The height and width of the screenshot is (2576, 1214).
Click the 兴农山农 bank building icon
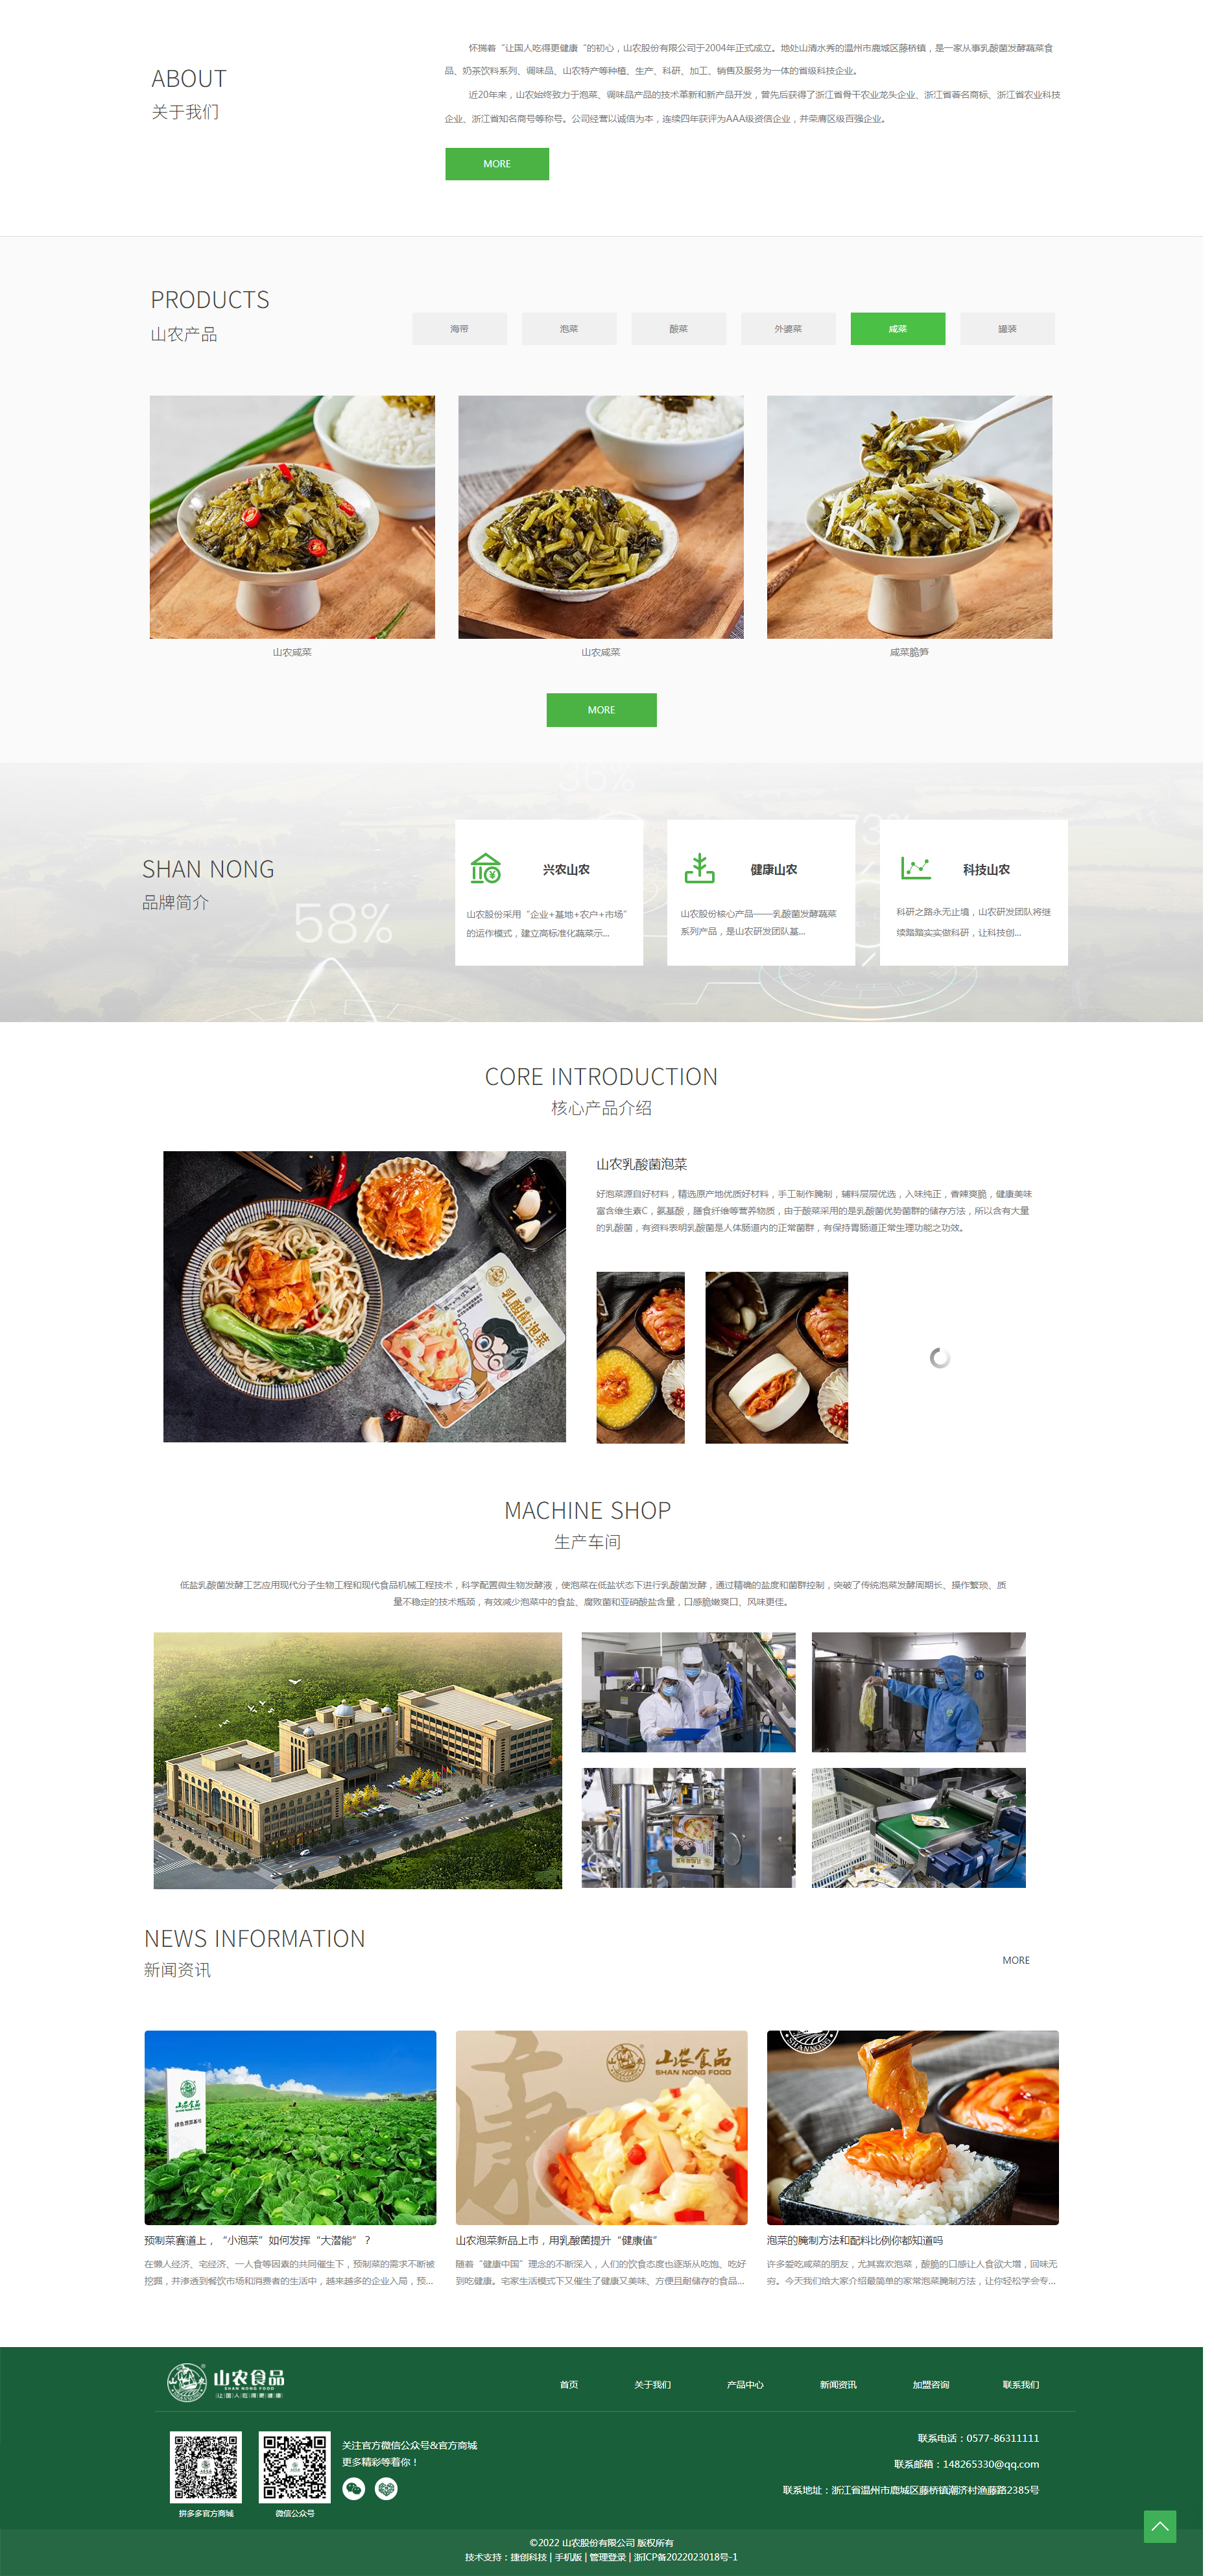pos(486,868)
